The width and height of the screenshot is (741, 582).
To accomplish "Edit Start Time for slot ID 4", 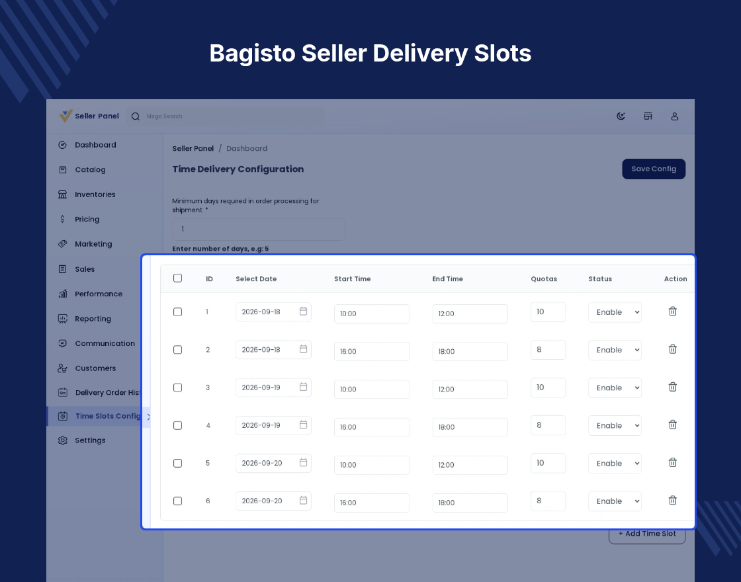I will click(x=372, y=427).
